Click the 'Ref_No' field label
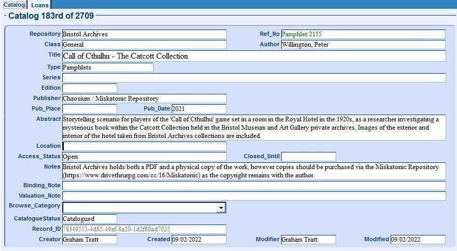The height and width of the screenshot is (251, 457). [270, 34]
